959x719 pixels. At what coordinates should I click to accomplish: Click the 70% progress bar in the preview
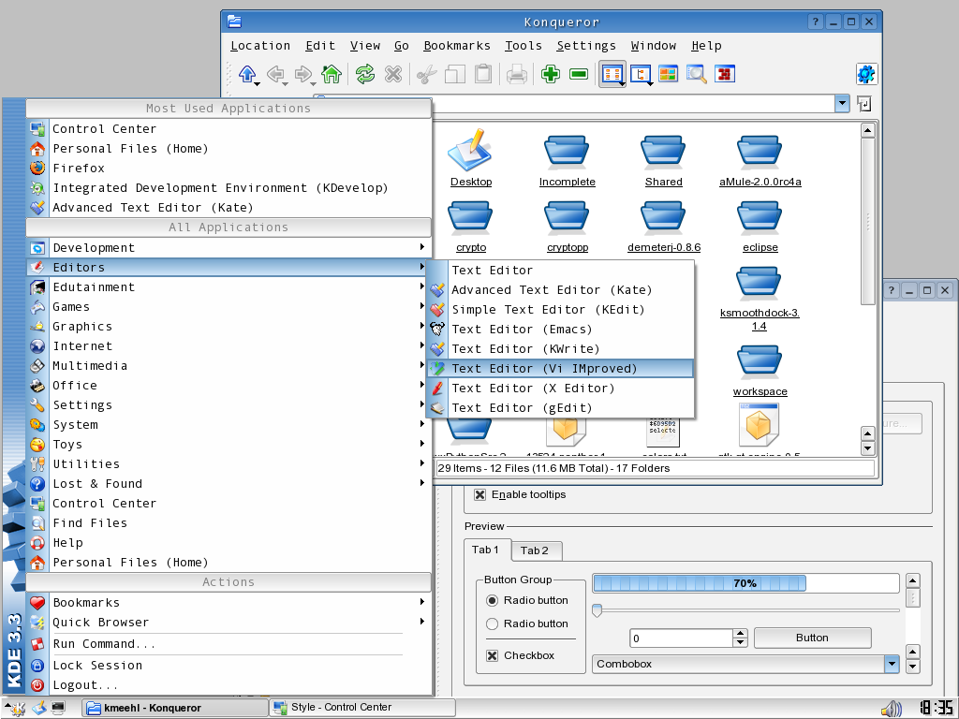click(x=745, y=583)
